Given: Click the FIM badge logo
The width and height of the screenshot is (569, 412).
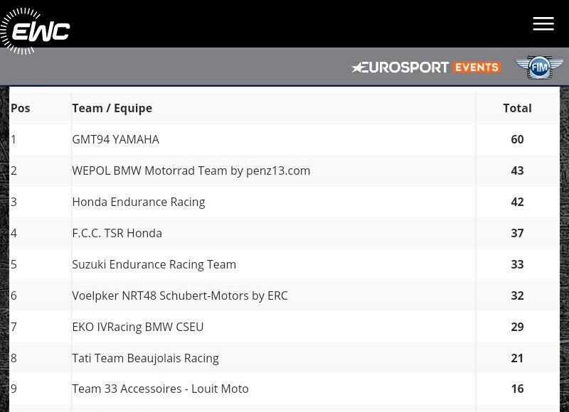Looking at the screenshot, I should [x=539, y=67].
